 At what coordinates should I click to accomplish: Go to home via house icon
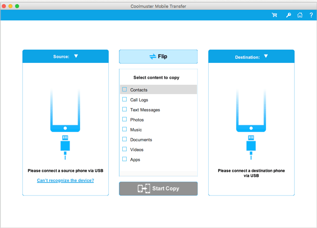point(300,15)
